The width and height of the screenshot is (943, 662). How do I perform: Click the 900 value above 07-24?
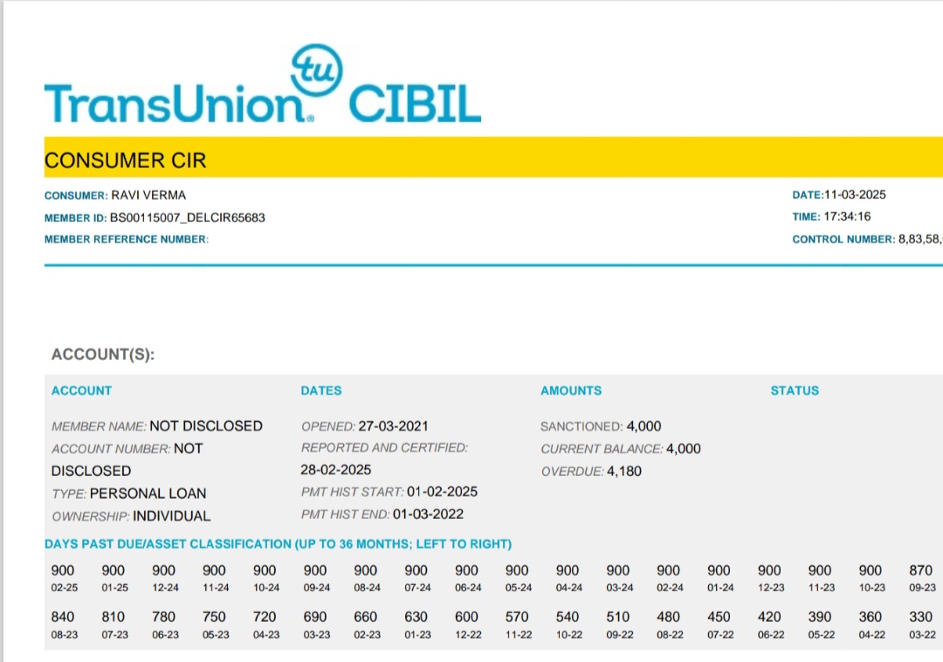[x=416, y=570]
